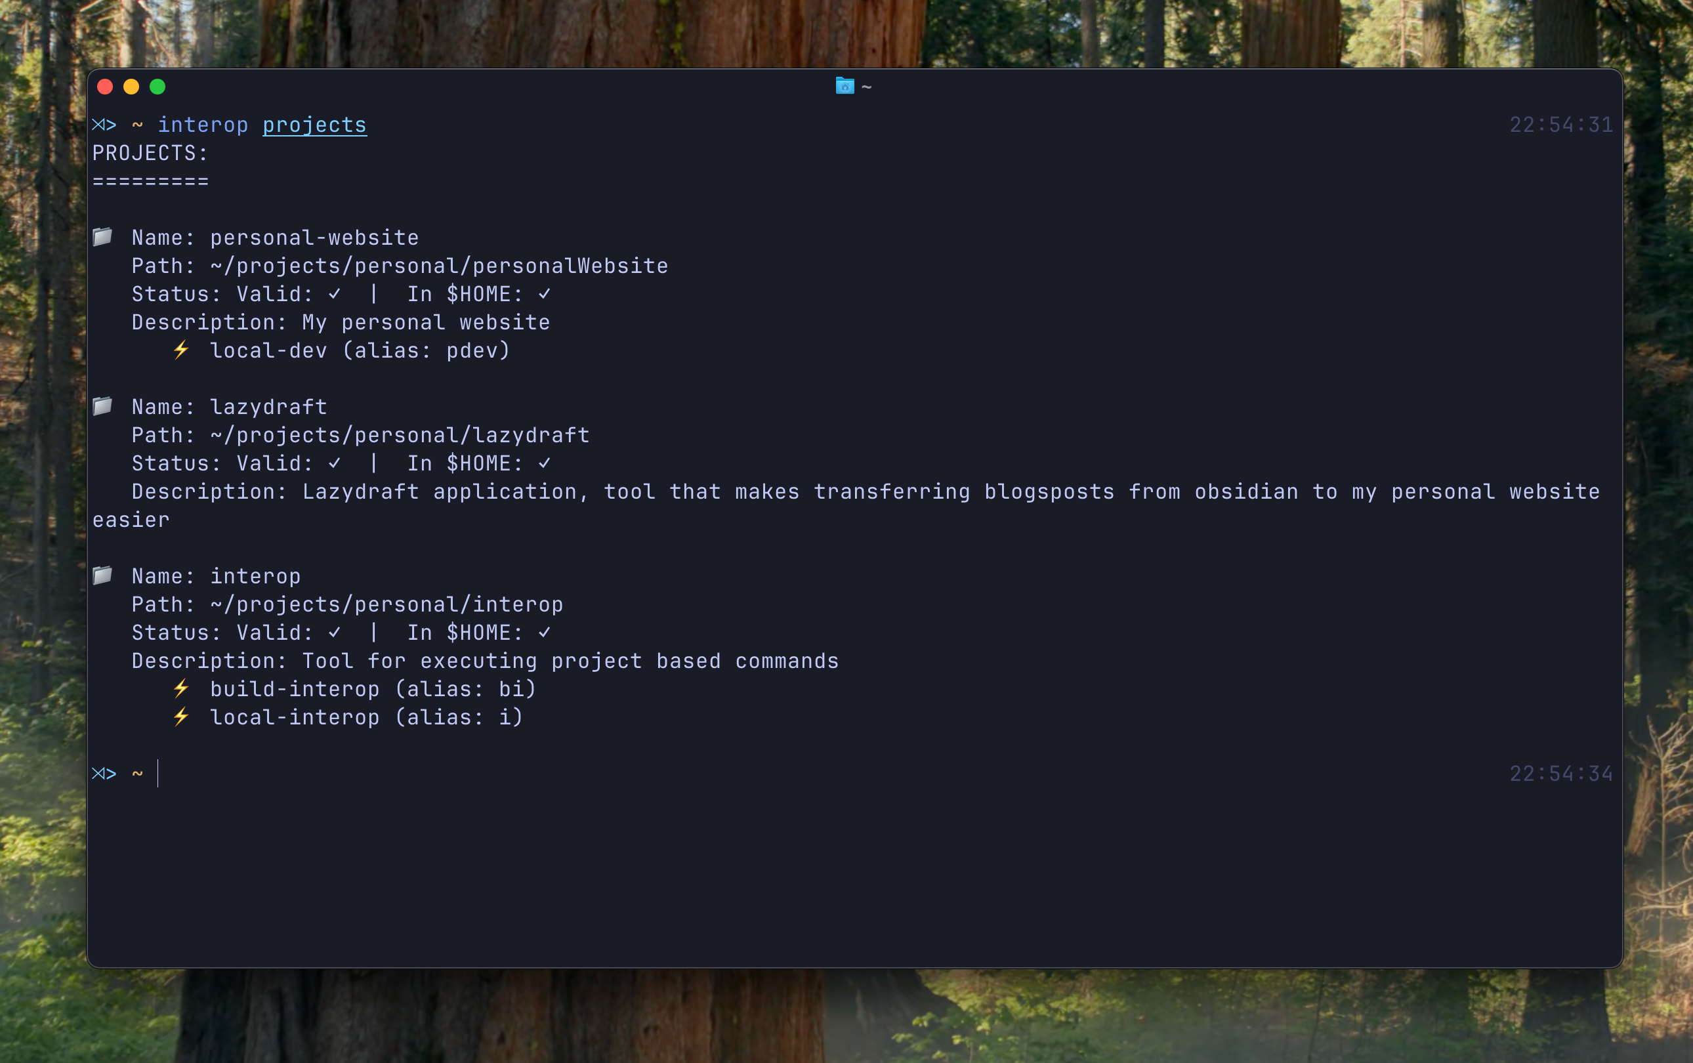Click the 22:54:34 timestamp
This screenshot has width=1693, height=1063.
pos(1561,774)
